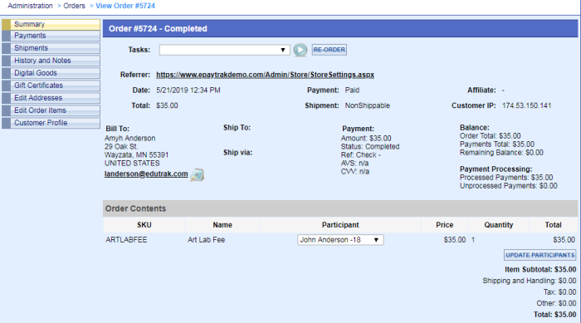Image resolution: width=581 pixels, height=323 pixels.
Task: Click the Total column header
Action: (x=554, y=225)
